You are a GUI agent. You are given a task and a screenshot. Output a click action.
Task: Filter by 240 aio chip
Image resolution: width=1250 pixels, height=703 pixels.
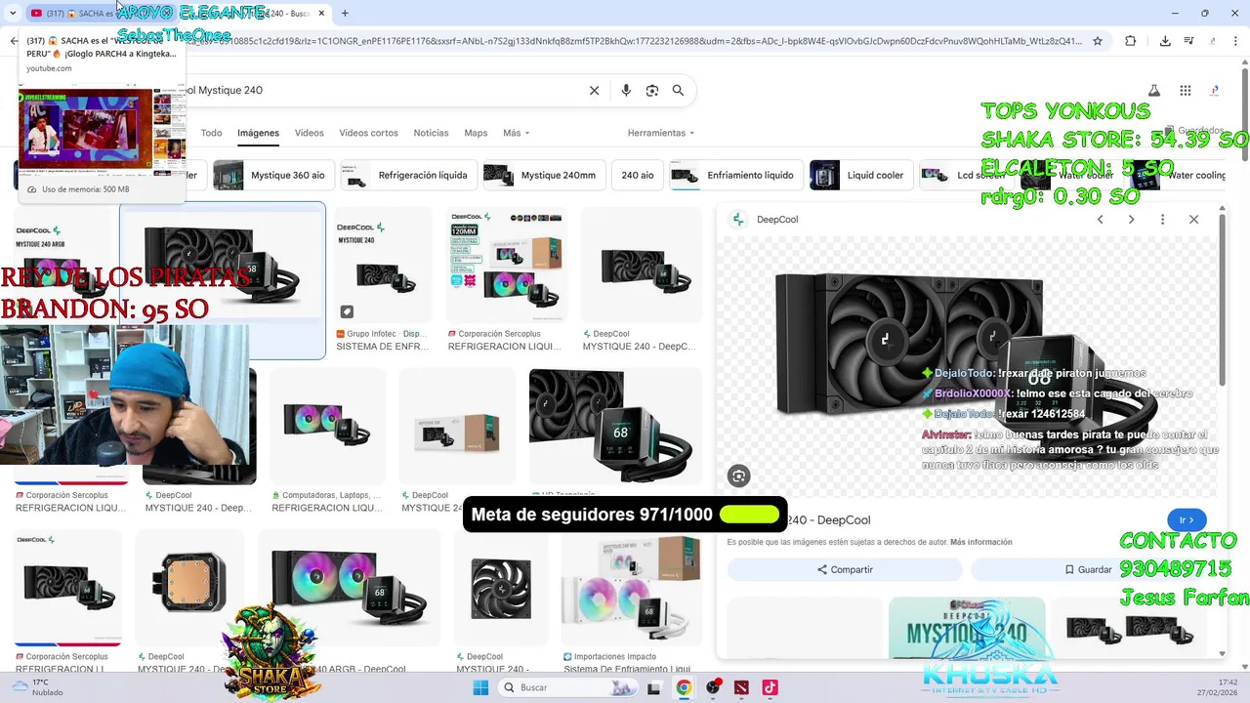(638, 175)
